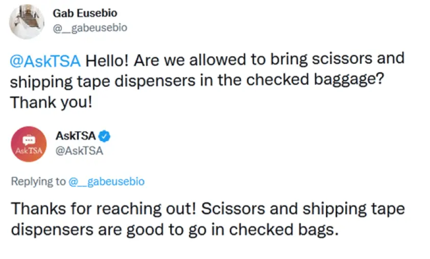The width and height of the screenshot is (430, 259).
Task: Click the suitcase chat icon inside AskTSA logo
Action: point(29,140)
